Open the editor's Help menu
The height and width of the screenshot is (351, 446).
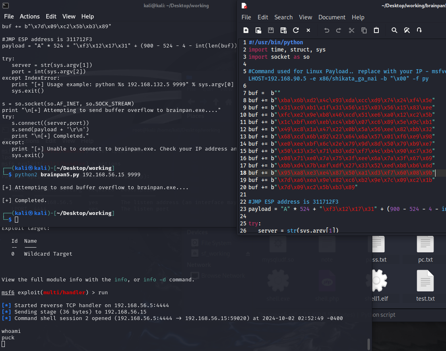(358, 17)
